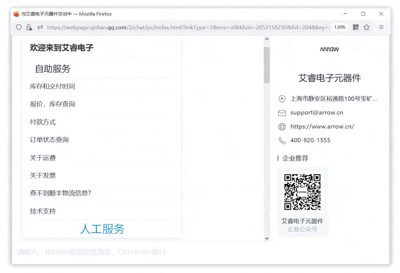Click the phone icon beside 400-920-1555
This screenshot has height=273, width=400.
click(282, 140)
